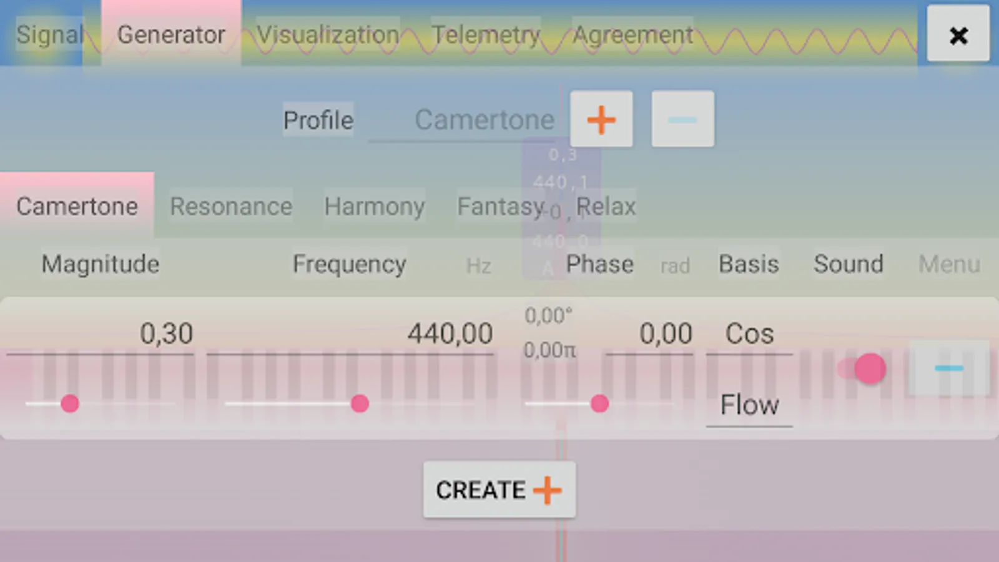Click the Menu column label

[949, 265]
